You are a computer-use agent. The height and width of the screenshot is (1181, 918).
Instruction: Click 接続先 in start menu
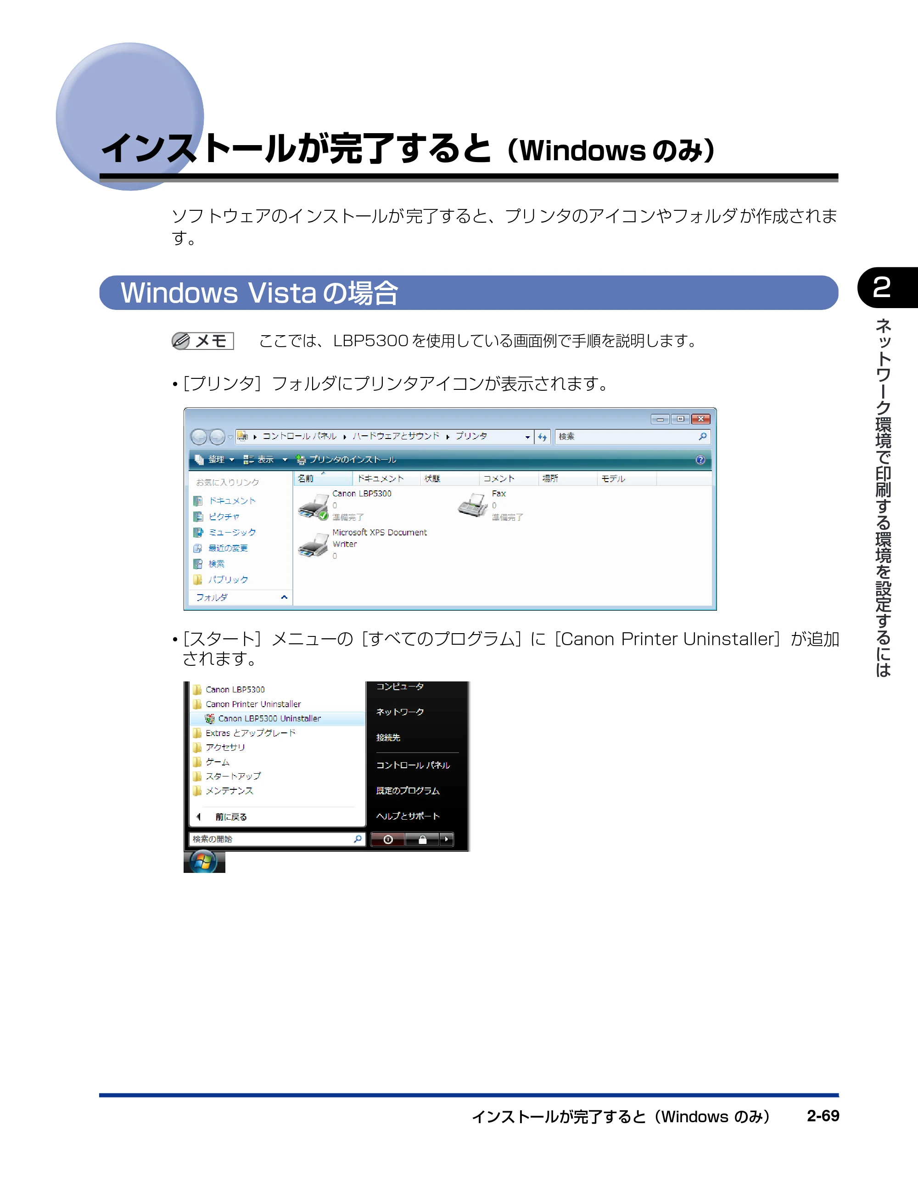click(x=388, y=737)
